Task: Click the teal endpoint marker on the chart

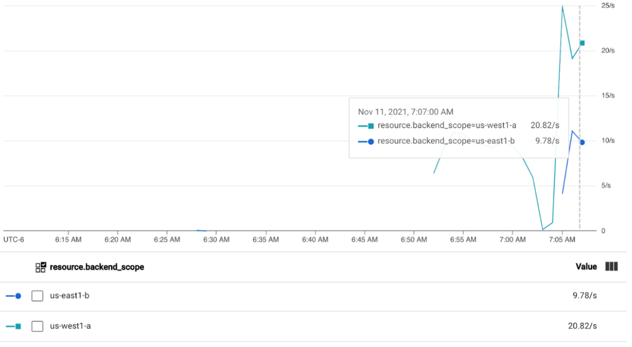Action: click(x=581, y=44)
